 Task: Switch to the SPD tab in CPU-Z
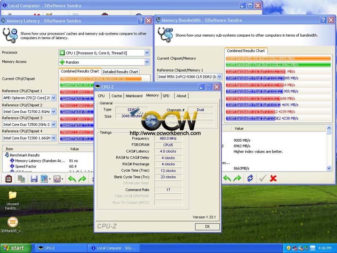(166, 96)
